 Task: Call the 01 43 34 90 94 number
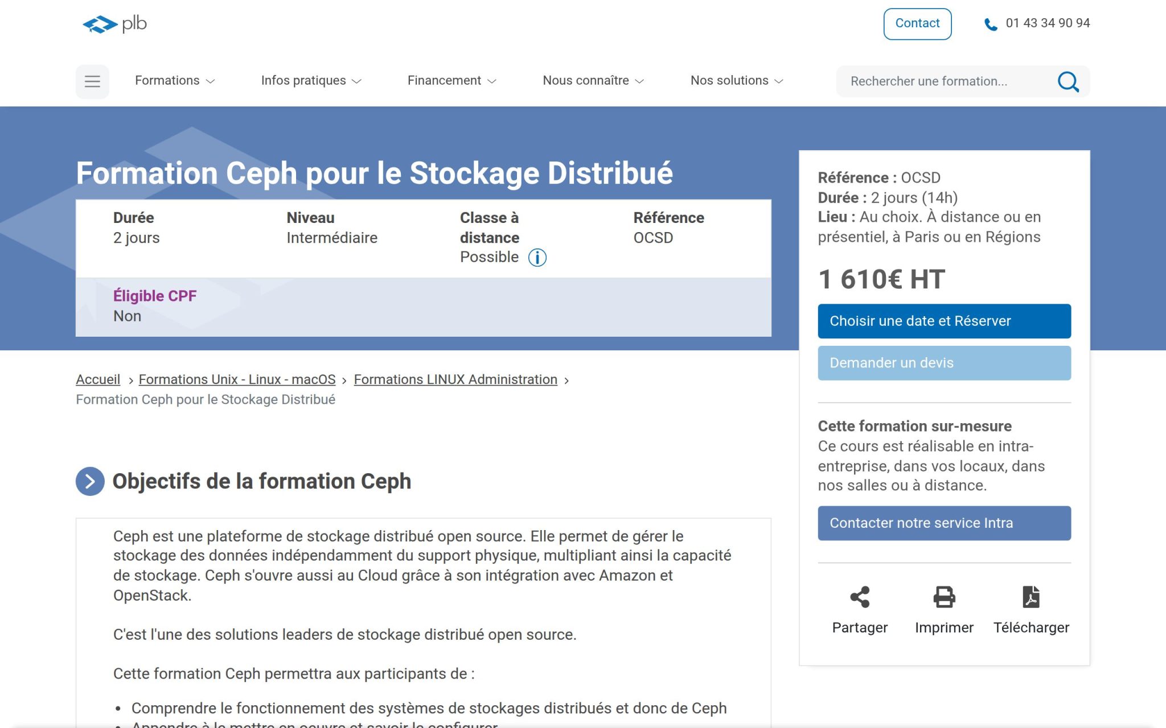[1048, 23]
